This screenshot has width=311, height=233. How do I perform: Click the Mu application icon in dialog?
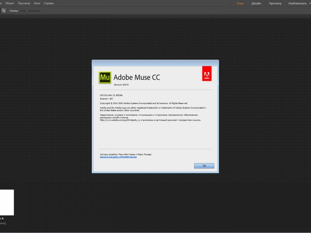(105, 77)
